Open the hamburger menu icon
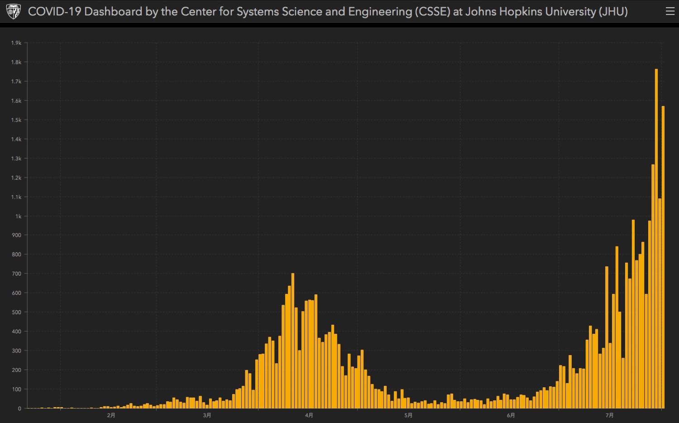 coord(670,11)
